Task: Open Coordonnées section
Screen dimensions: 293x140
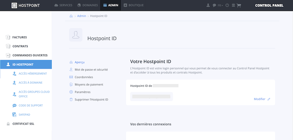Action: coord(84,77)
